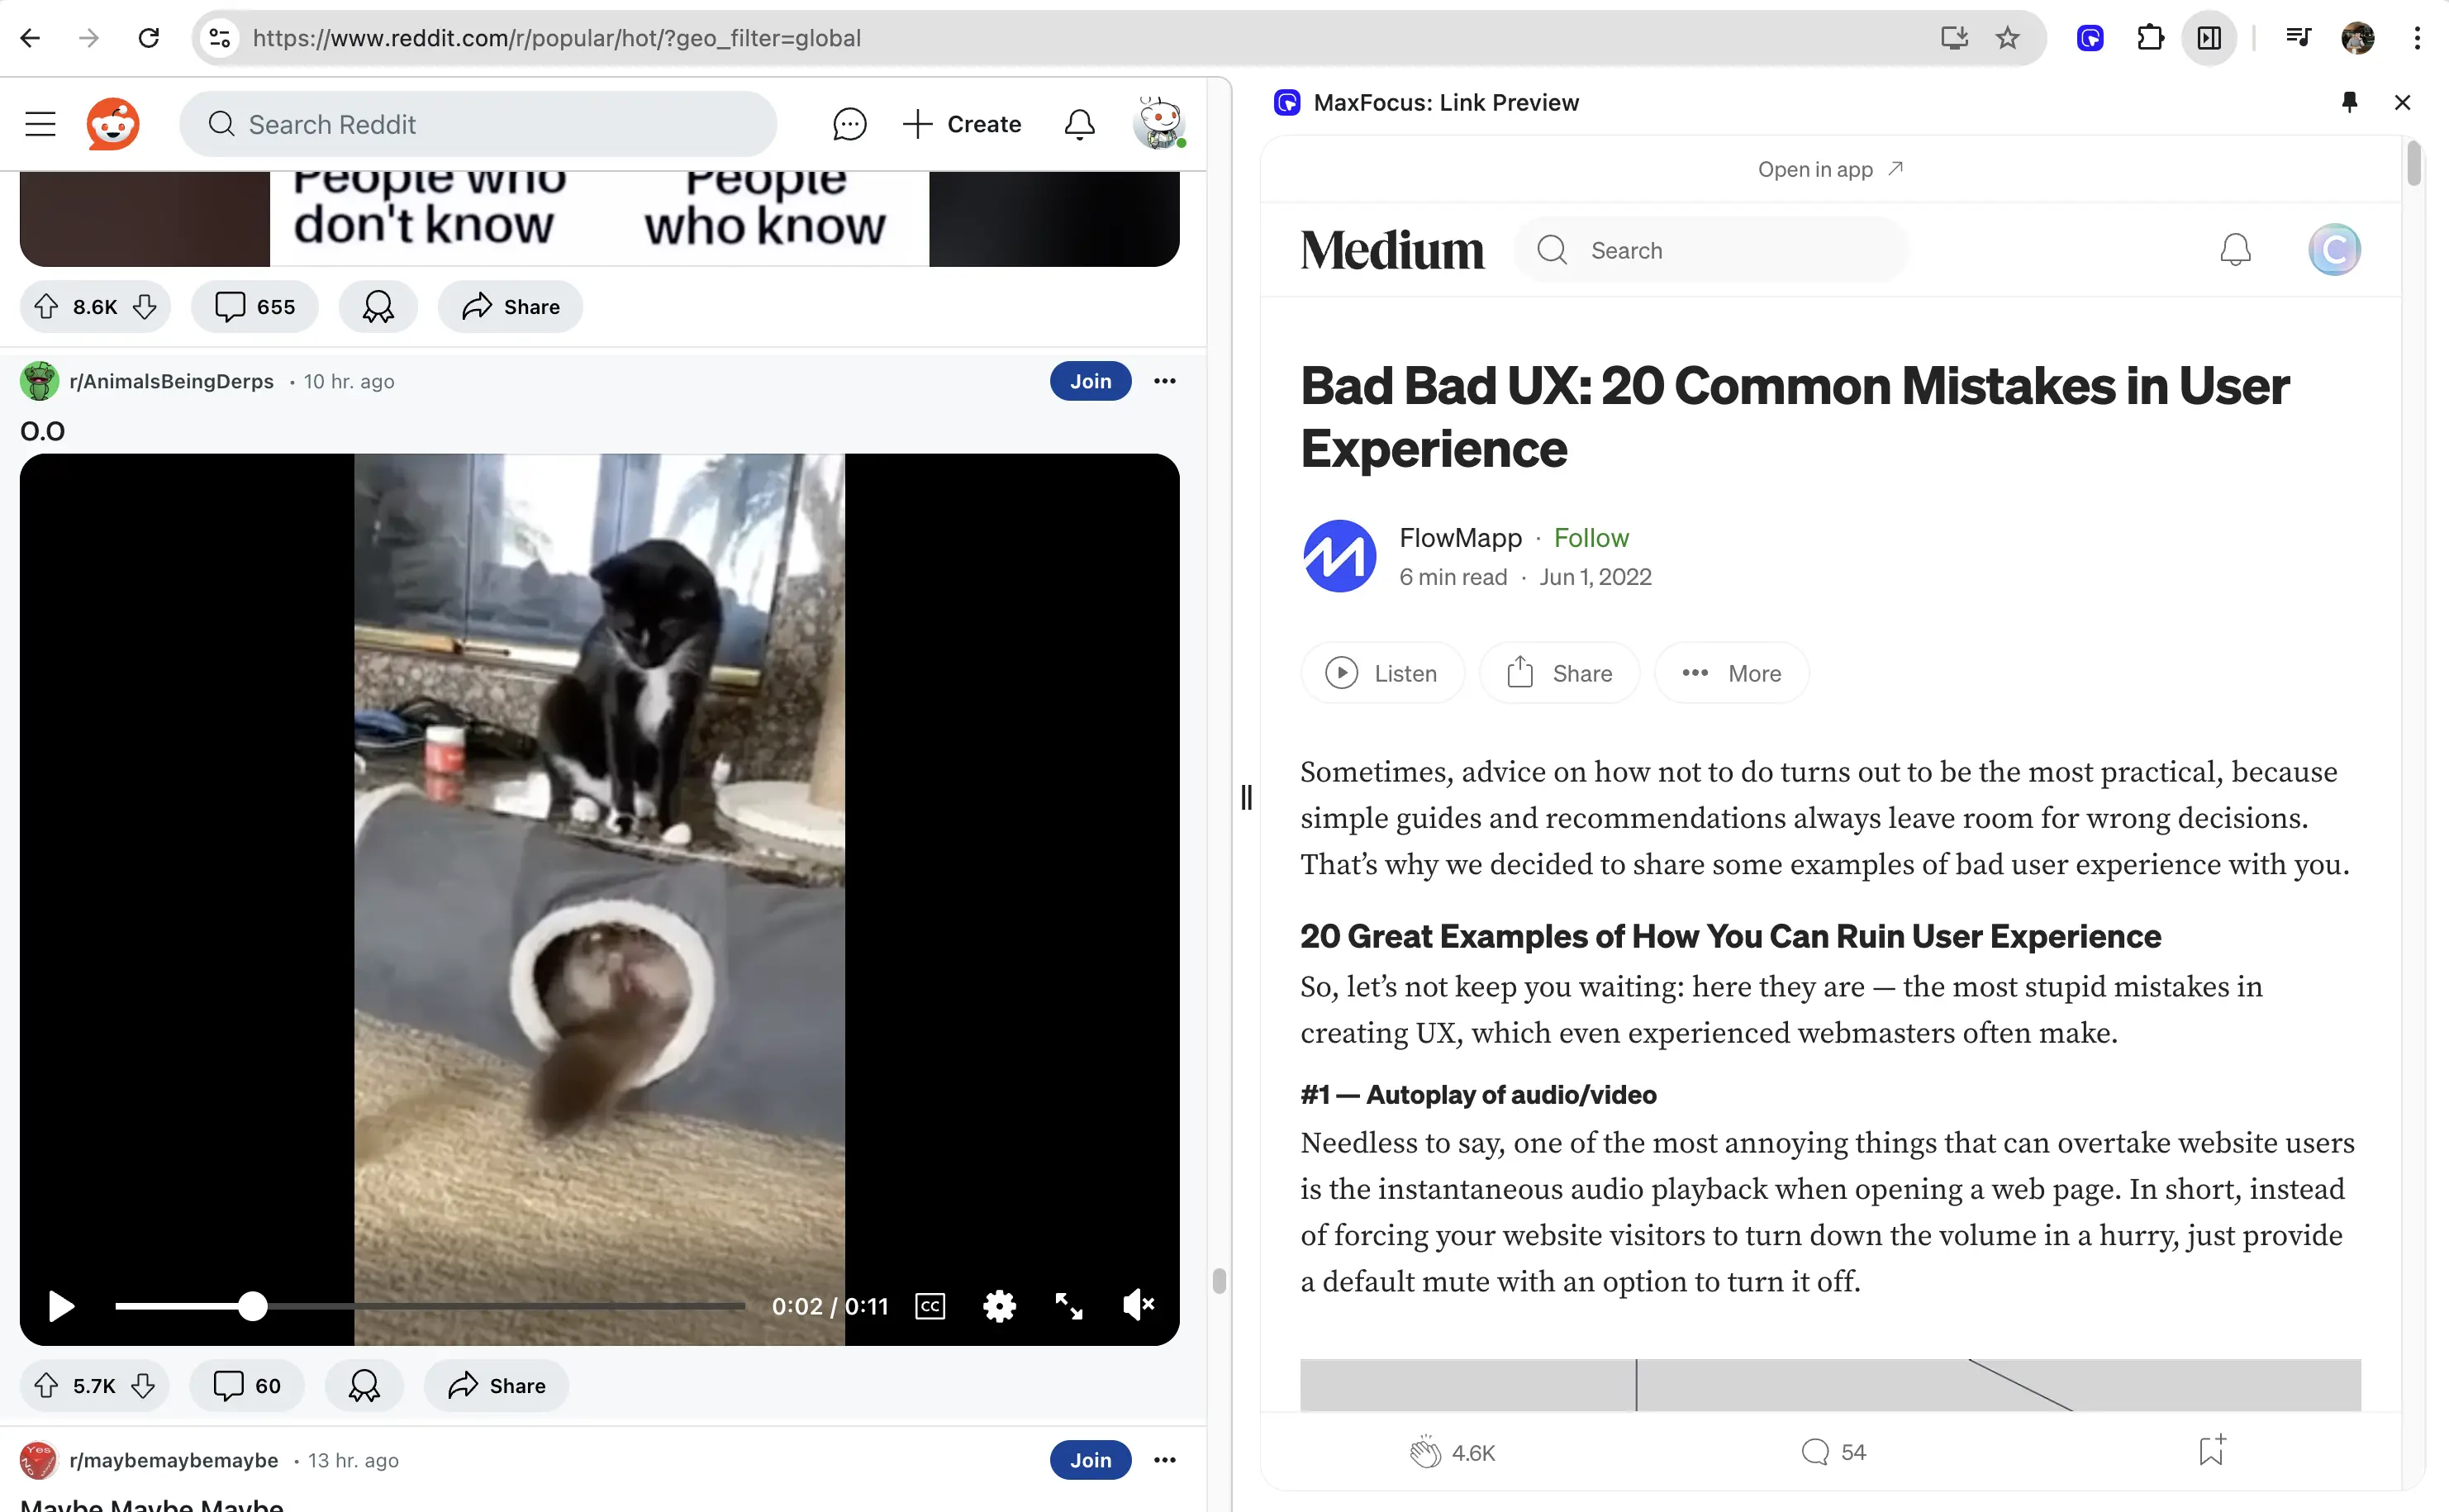Screen dimensions: 2449x1512
Task: Click the Reddit avatar/profile icon
Action: 1160,124
